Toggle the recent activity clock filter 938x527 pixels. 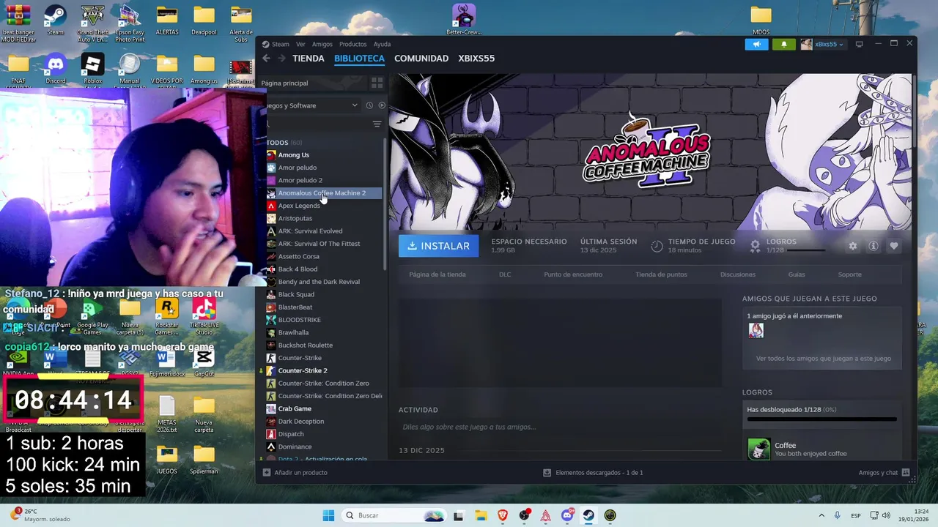click(x=369, y=105)
